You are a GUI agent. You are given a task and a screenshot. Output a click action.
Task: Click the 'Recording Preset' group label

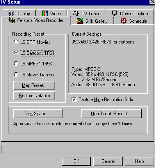point(28,34)
